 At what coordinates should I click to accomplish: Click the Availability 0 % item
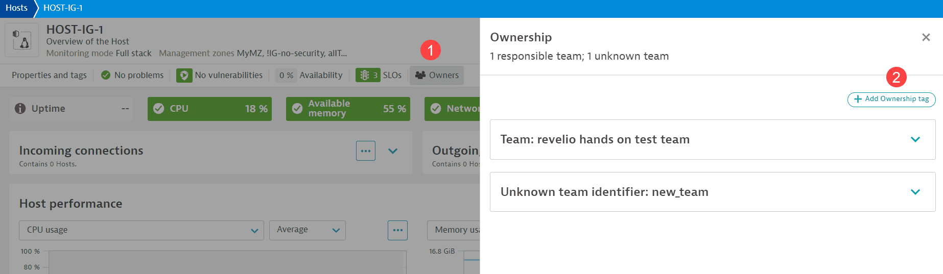point(310,75)
